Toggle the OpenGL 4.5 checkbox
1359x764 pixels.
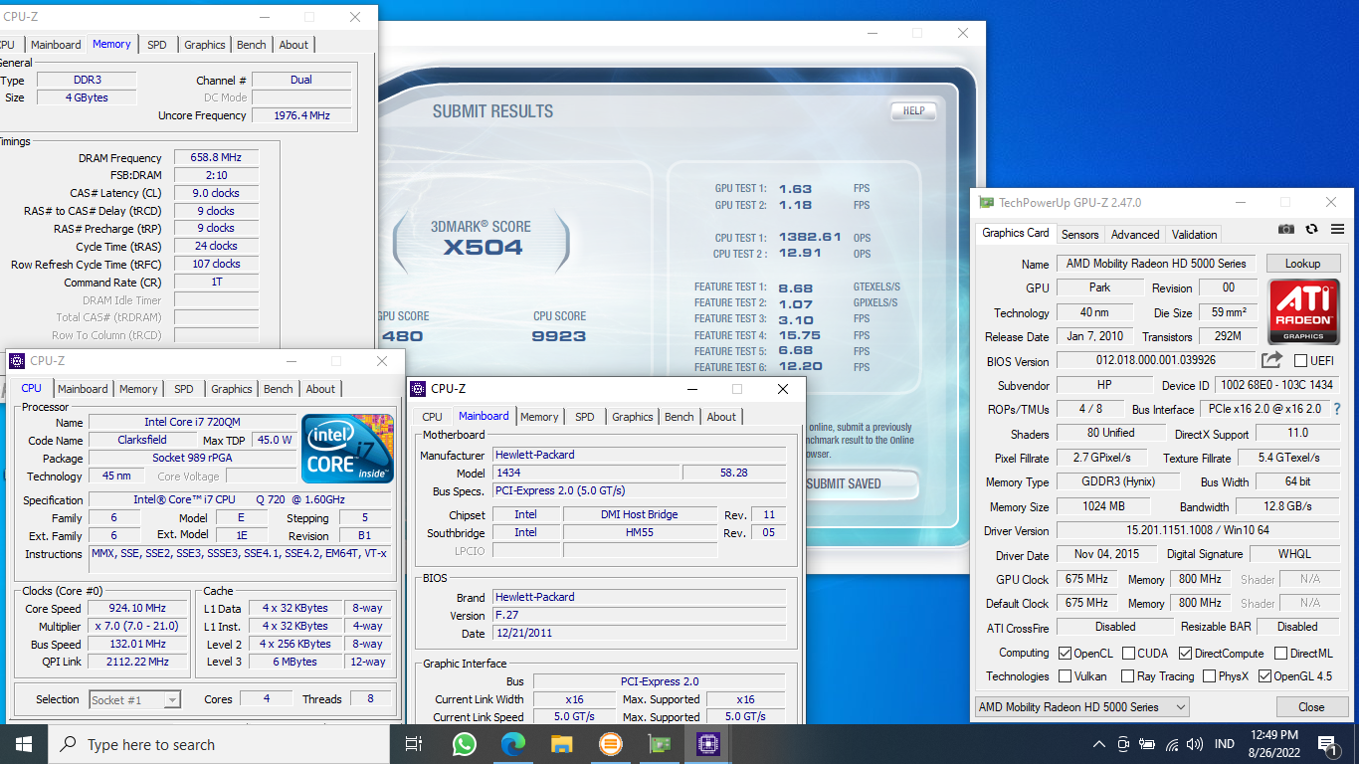[x=1264, y=676]
